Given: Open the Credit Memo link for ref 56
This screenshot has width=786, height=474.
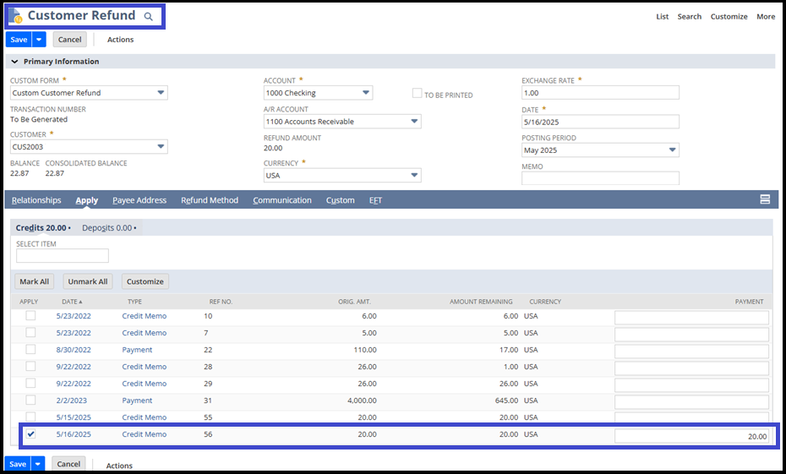Looking at the screenshot, I should coord(145,434).
